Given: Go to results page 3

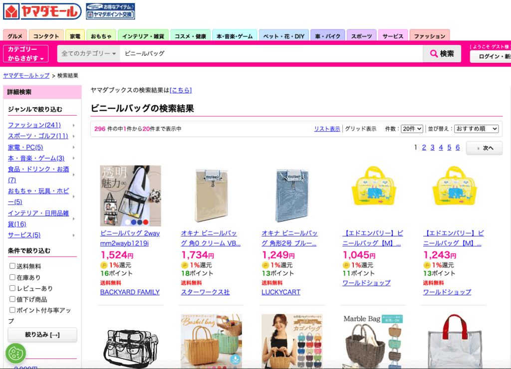Looking at the screenshot, I should coord(433,148).
